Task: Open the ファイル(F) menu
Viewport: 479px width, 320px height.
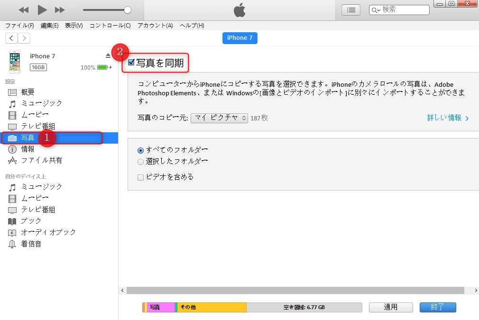Action: coord(19,26)
